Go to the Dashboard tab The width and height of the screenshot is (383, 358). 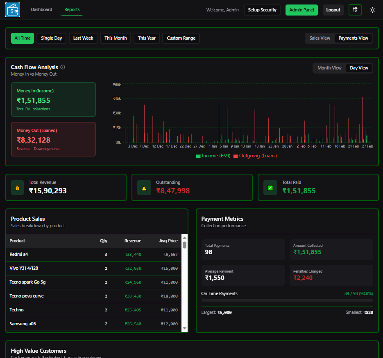click(x=41, y=9)
